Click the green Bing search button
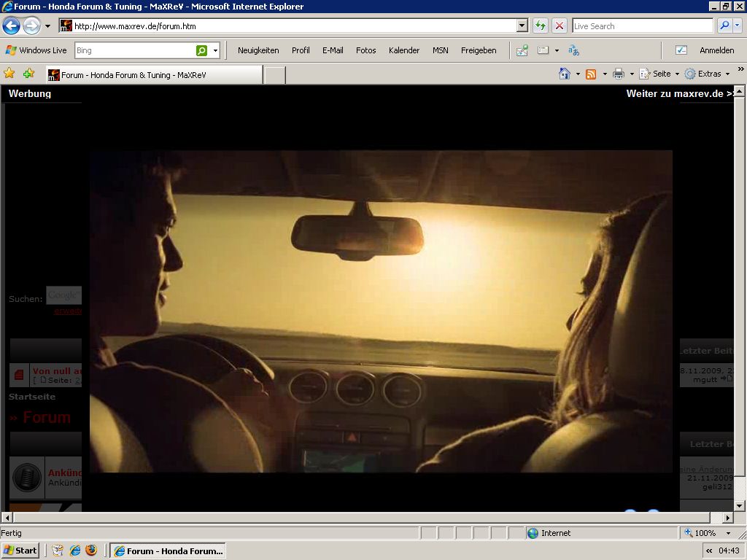This screenshot has width=747, height=560. [x=201, y=50]
